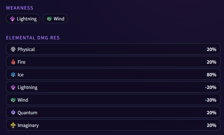Click the Lightning icon in resistance list

click(x=13, y=87)
